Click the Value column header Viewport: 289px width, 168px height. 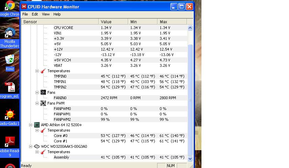click(113, 22)
